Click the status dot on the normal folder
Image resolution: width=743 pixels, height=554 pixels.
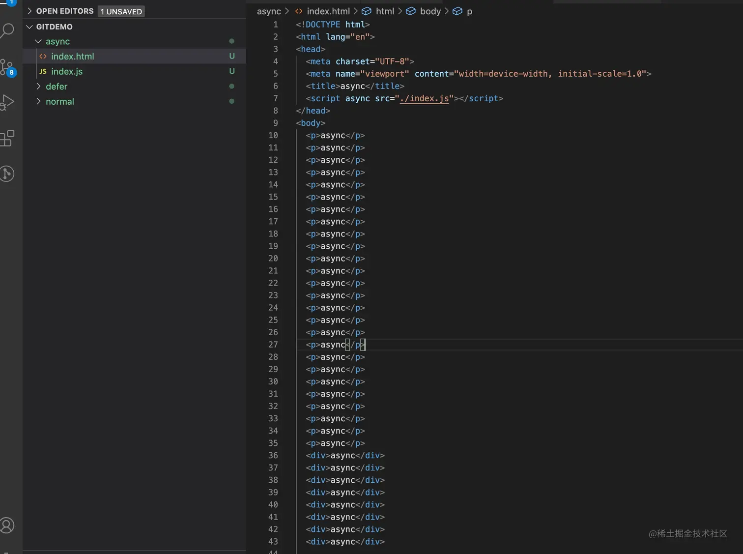232,101
